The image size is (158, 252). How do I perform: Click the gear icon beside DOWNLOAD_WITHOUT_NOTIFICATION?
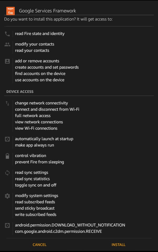coord(7,225)
